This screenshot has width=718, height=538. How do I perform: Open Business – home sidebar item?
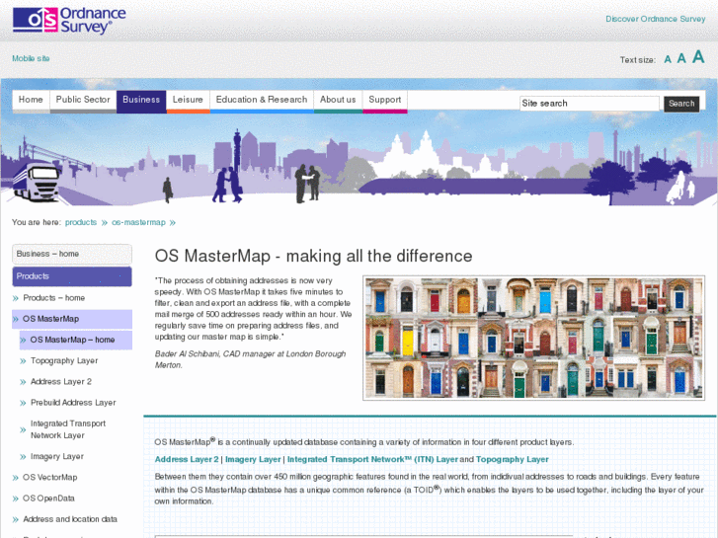click(x=72, y=254)
